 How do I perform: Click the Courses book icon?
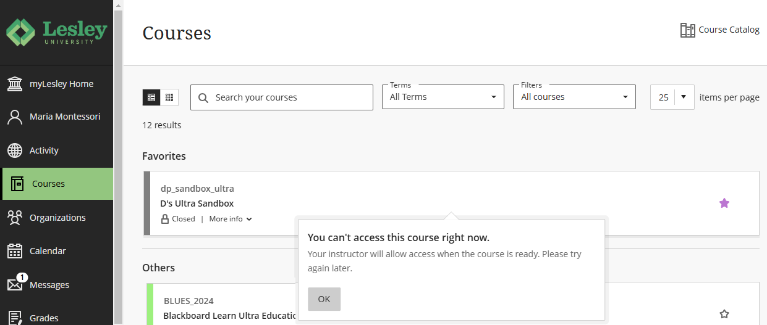[x=17, y=184]
